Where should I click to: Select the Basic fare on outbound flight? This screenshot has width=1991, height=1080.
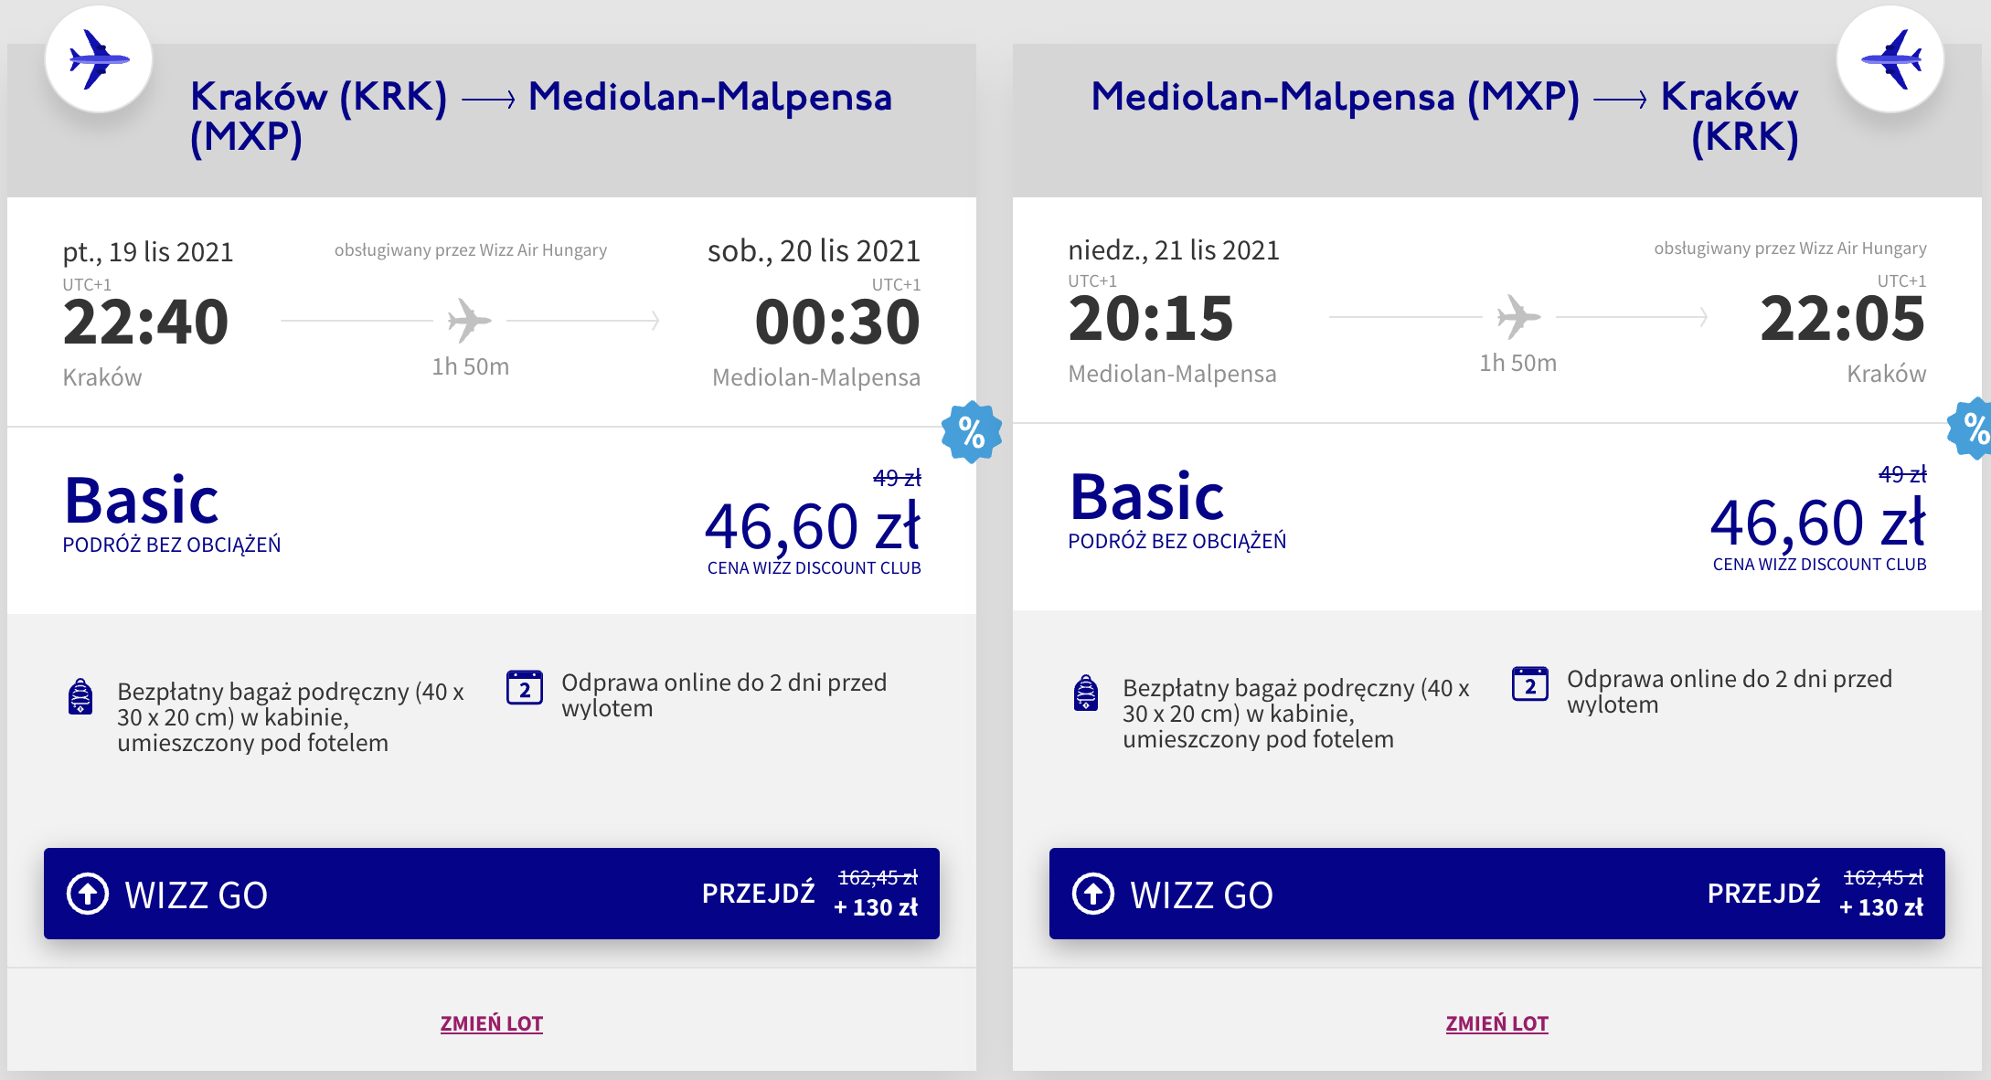pos(142,501)
